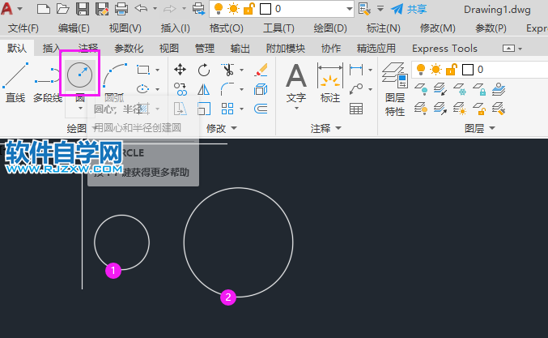
Task: Click the Plot printer icon
Action: point(121,9)
